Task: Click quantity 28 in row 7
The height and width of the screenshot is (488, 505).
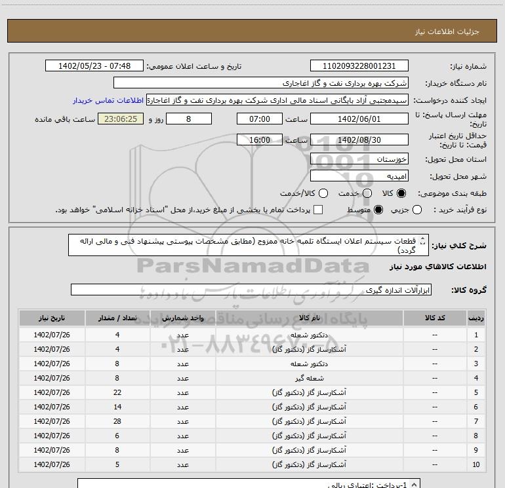Action: tap(117, 421)
